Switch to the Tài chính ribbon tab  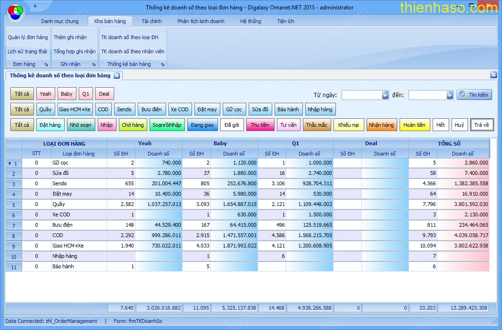(151, 21)
